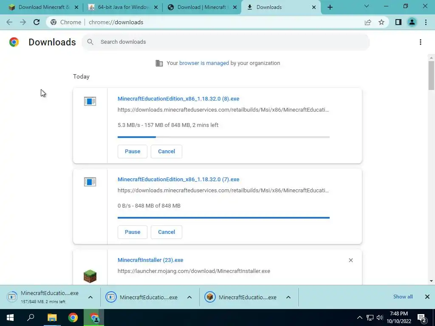
Task: Click the search magnifier icon in Downloads
Action: pos(90,42)
